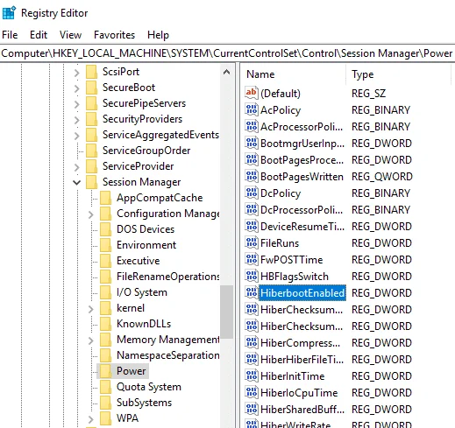The width and height of the screenshot is (455, 428).
Task: Expand the SecureBoot key
Action: 77,88
